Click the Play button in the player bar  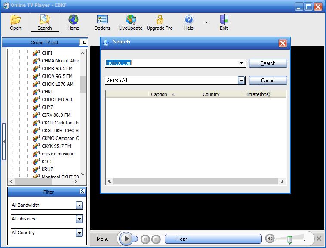click(x=126, y=239)
